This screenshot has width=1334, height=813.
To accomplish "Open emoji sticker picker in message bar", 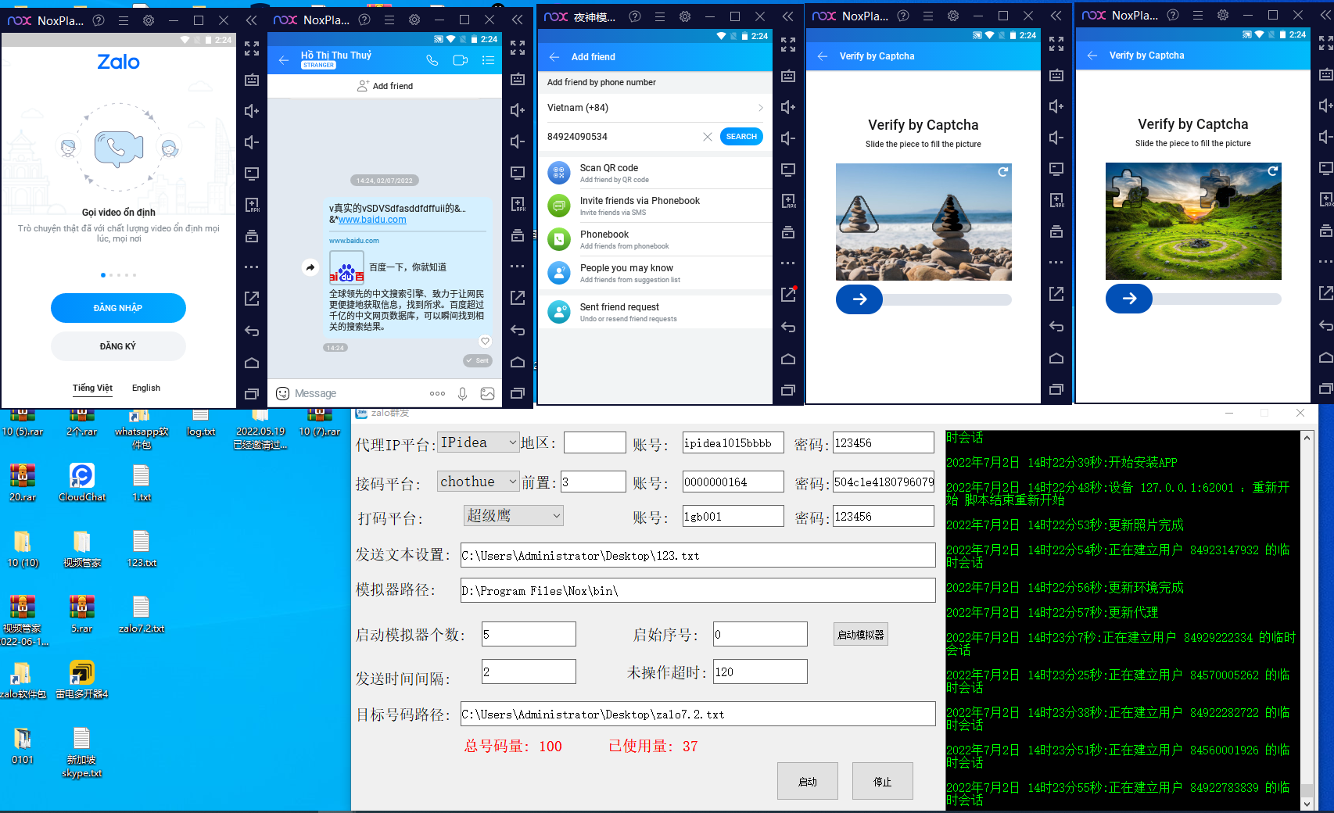I will point(283,393).
